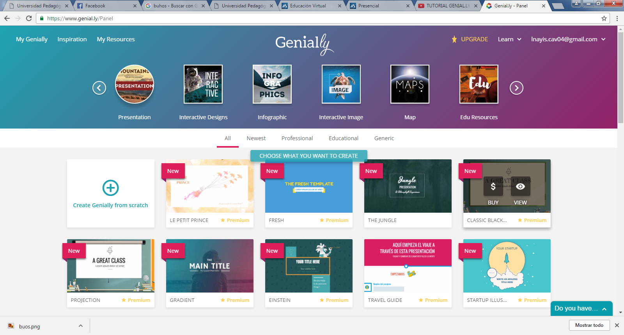Image resolution: width=624 pixels, height=335 pixels.
Task: Close the Genial.ly - Panel tab
Action: (x=544, y=6)
